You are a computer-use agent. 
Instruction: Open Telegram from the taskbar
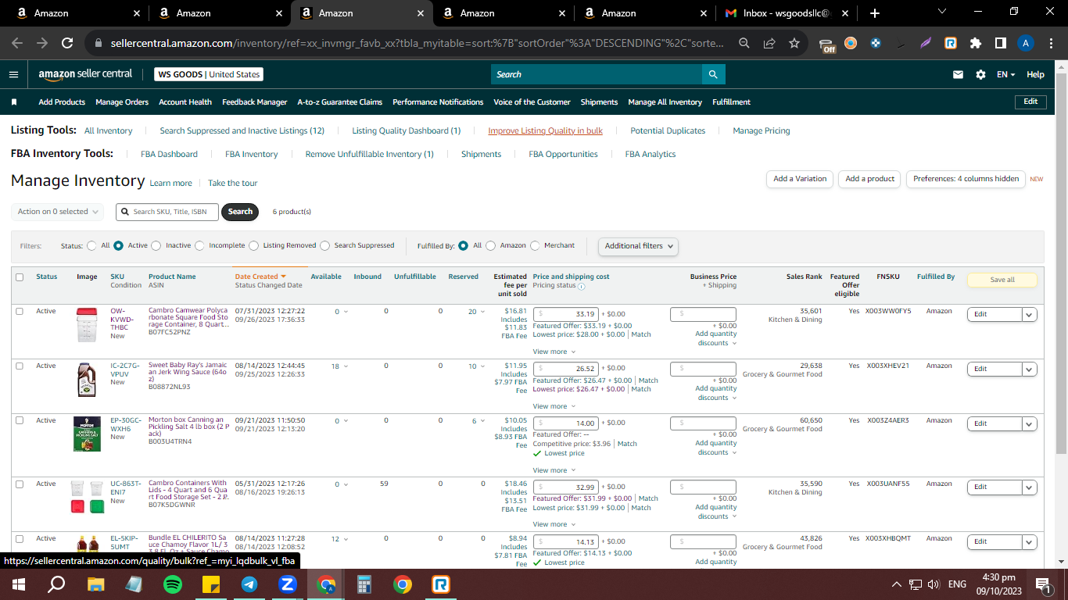click(x=249, y=584)
